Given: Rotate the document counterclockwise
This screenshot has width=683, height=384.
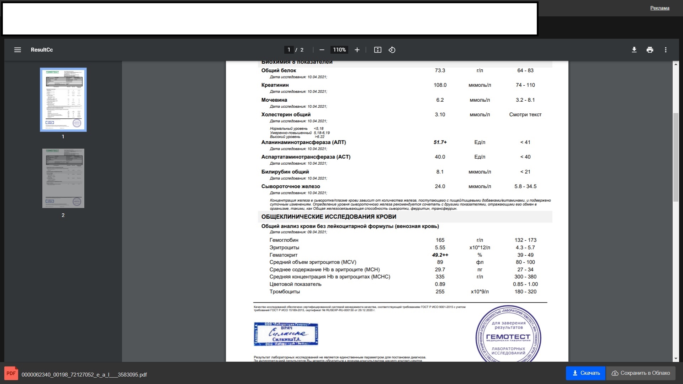Looking at the screenshot, I should pos(392,50).
